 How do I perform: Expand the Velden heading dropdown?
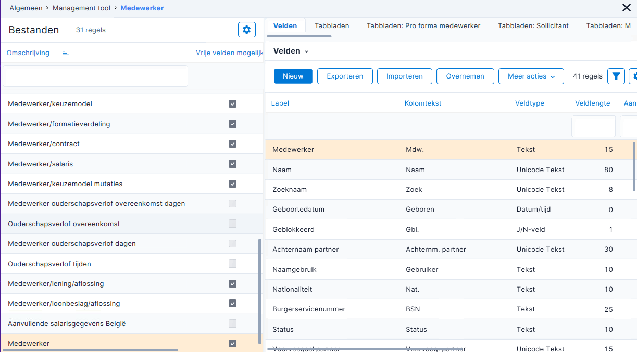(291, 51)
